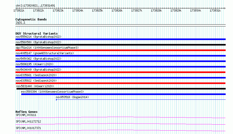Open the nsv5450362 (ByrskaBishop2022) label

38,59
